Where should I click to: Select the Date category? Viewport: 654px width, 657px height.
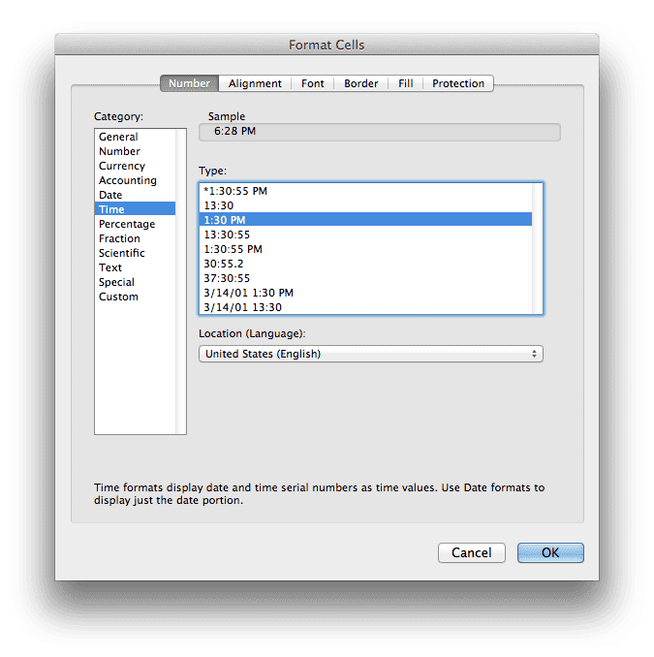point(135,195)
